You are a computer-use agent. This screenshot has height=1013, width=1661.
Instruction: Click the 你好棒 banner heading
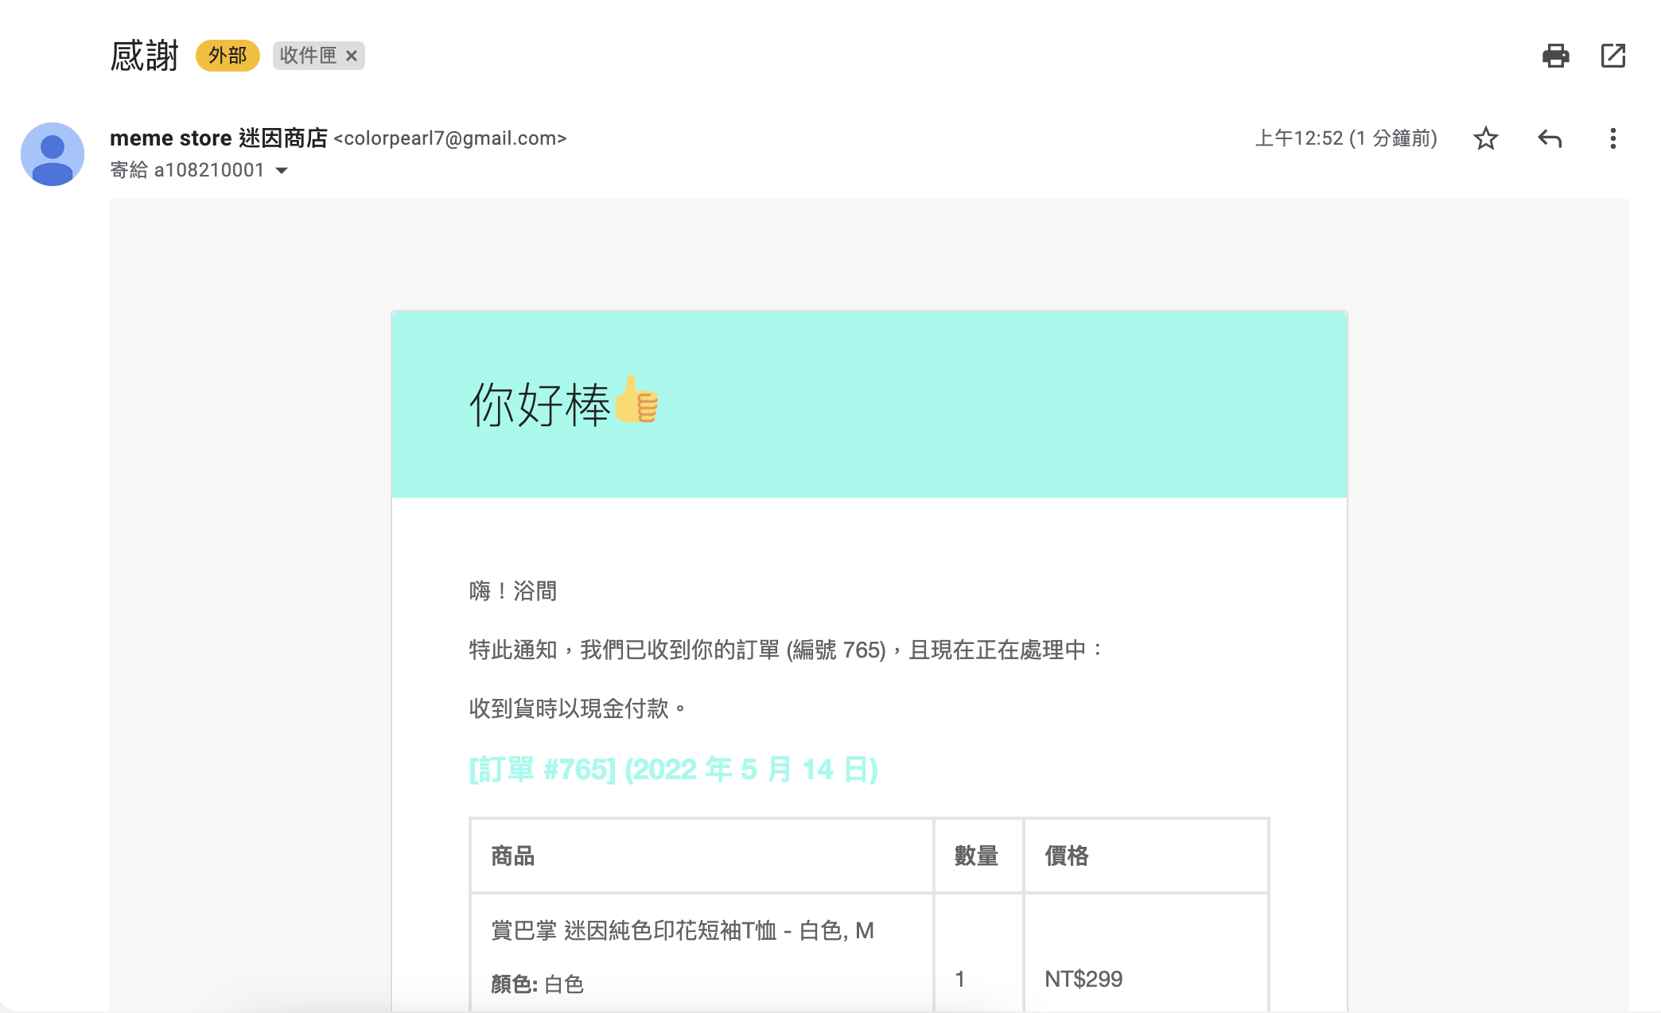click(x=539, y=405)
